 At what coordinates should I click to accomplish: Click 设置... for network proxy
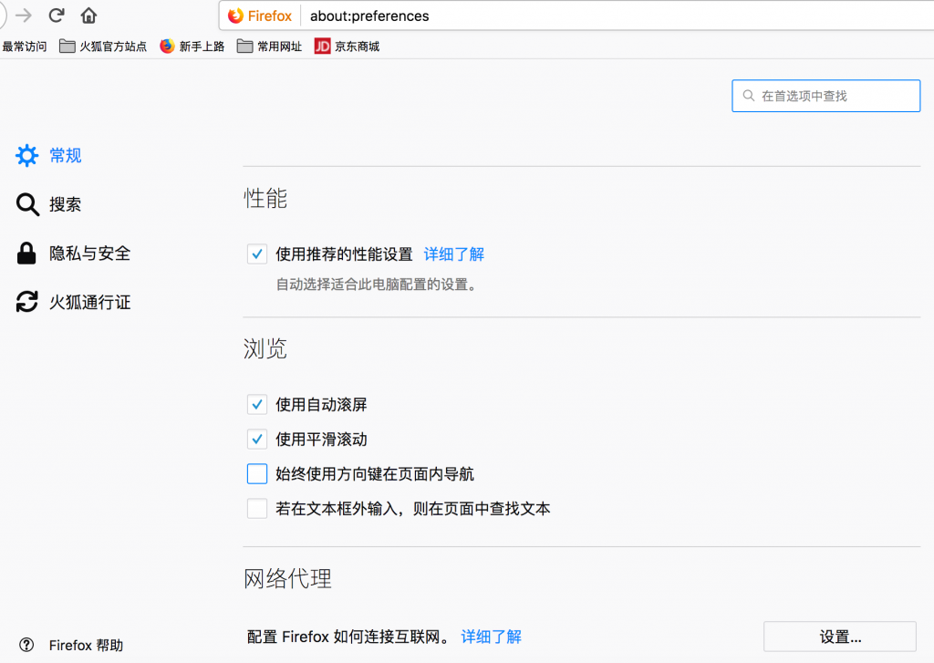[x=839, y=636]
